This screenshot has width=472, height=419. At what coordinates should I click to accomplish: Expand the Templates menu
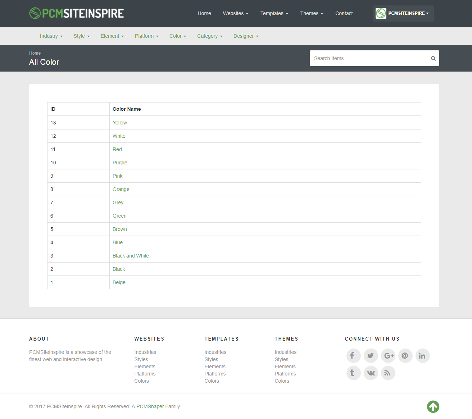coord(274,13)
